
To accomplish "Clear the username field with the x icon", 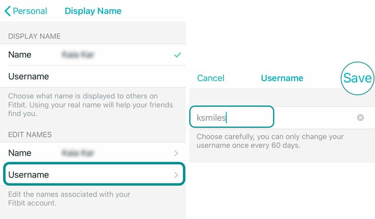I will (360, 118).
